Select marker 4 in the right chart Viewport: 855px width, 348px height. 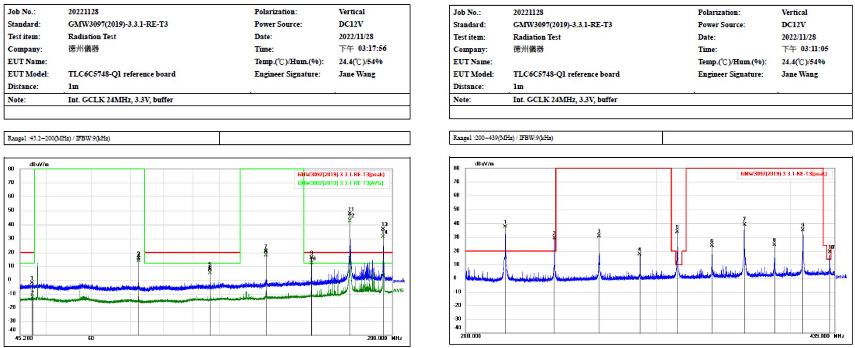640,253
